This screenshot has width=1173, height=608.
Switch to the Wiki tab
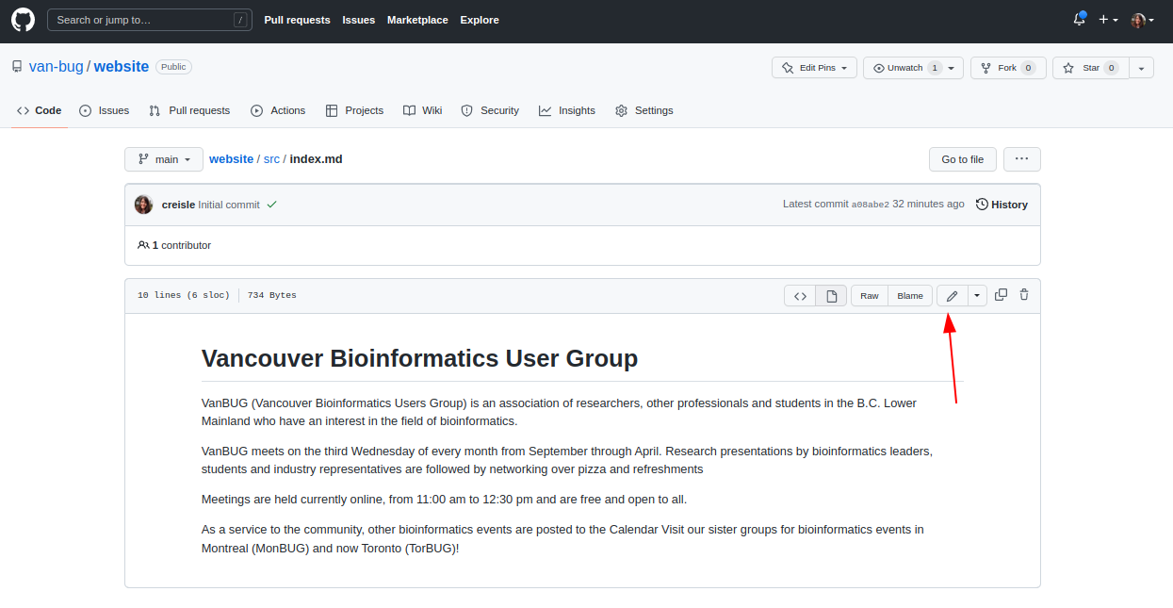click(x=423, y=110)
